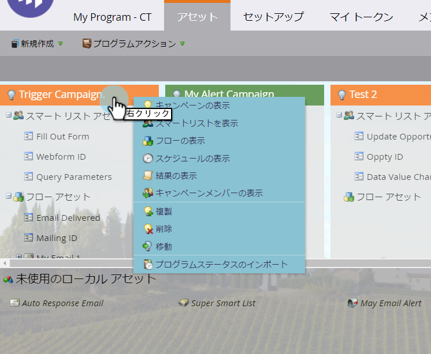Click Trigger Campaign smart list people icon
The image size is (431, 354).
(x=18, y=115)
